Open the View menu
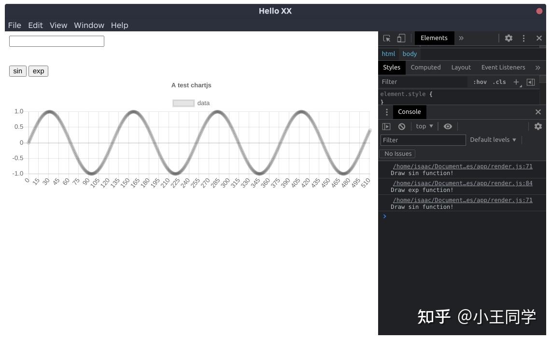Viewport: 551px width, 340px height. pyautogui.click(x=58, y=25)
